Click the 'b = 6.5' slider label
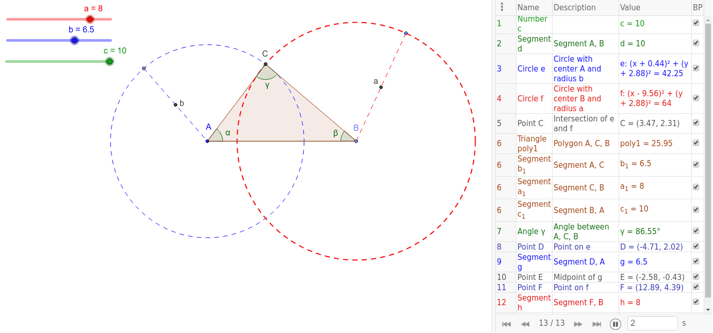The height and width of the screenshot is (333, 713). pyautogui.click(x=82, y=29)
